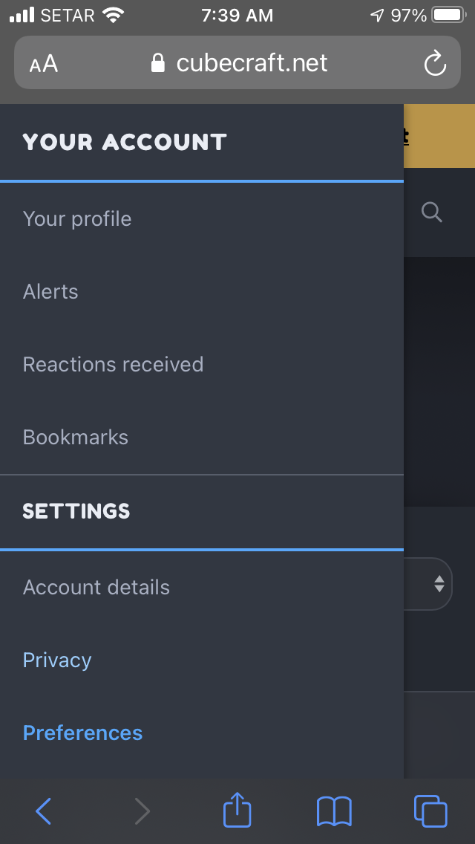The width and height of the screenshot is (475, 844).
Task: Open Your profile from the menu
Action: coord(77,218)
